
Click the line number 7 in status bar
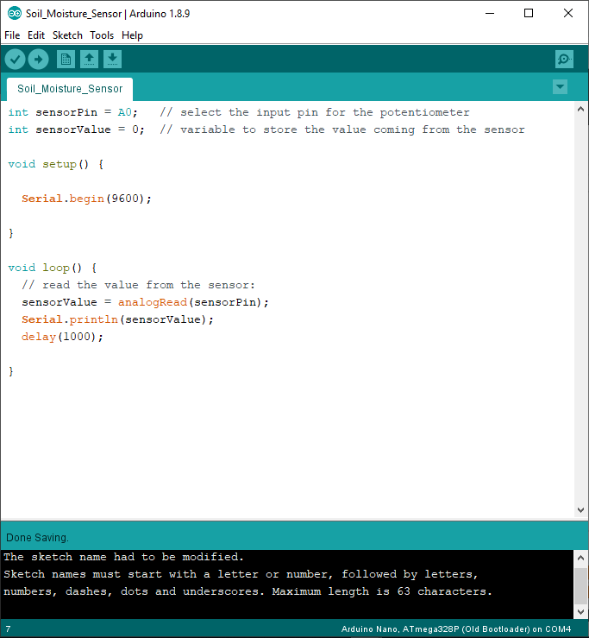pyautogui.click(x=8, y=629)
